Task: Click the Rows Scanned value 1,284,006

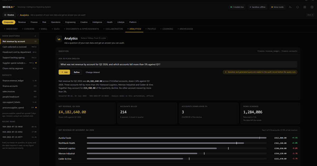Action: pos(253,112)
